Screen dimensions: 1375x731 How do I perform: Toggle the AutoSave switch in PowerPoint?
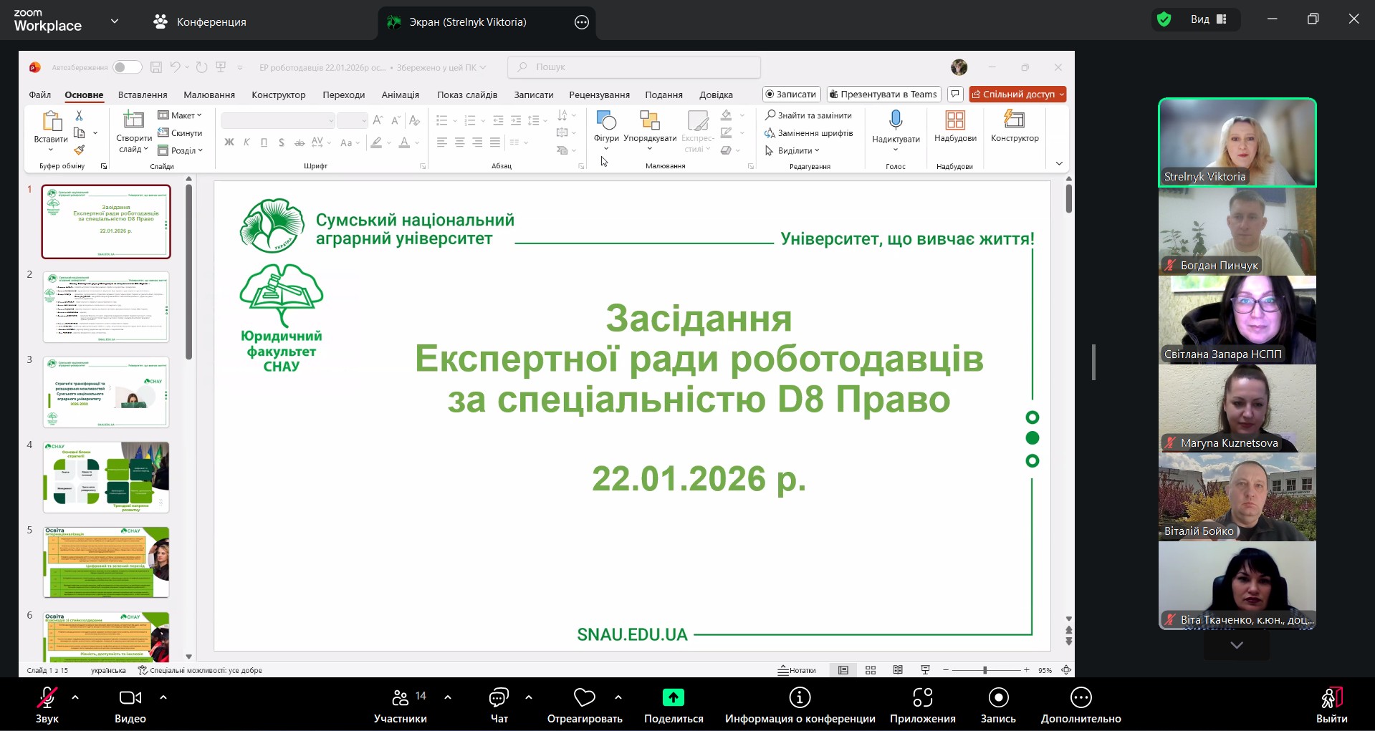(x=127, y=67)
